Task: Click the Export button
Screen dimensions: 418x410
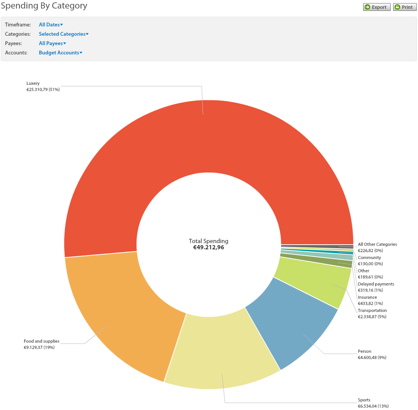Action: 377,7
